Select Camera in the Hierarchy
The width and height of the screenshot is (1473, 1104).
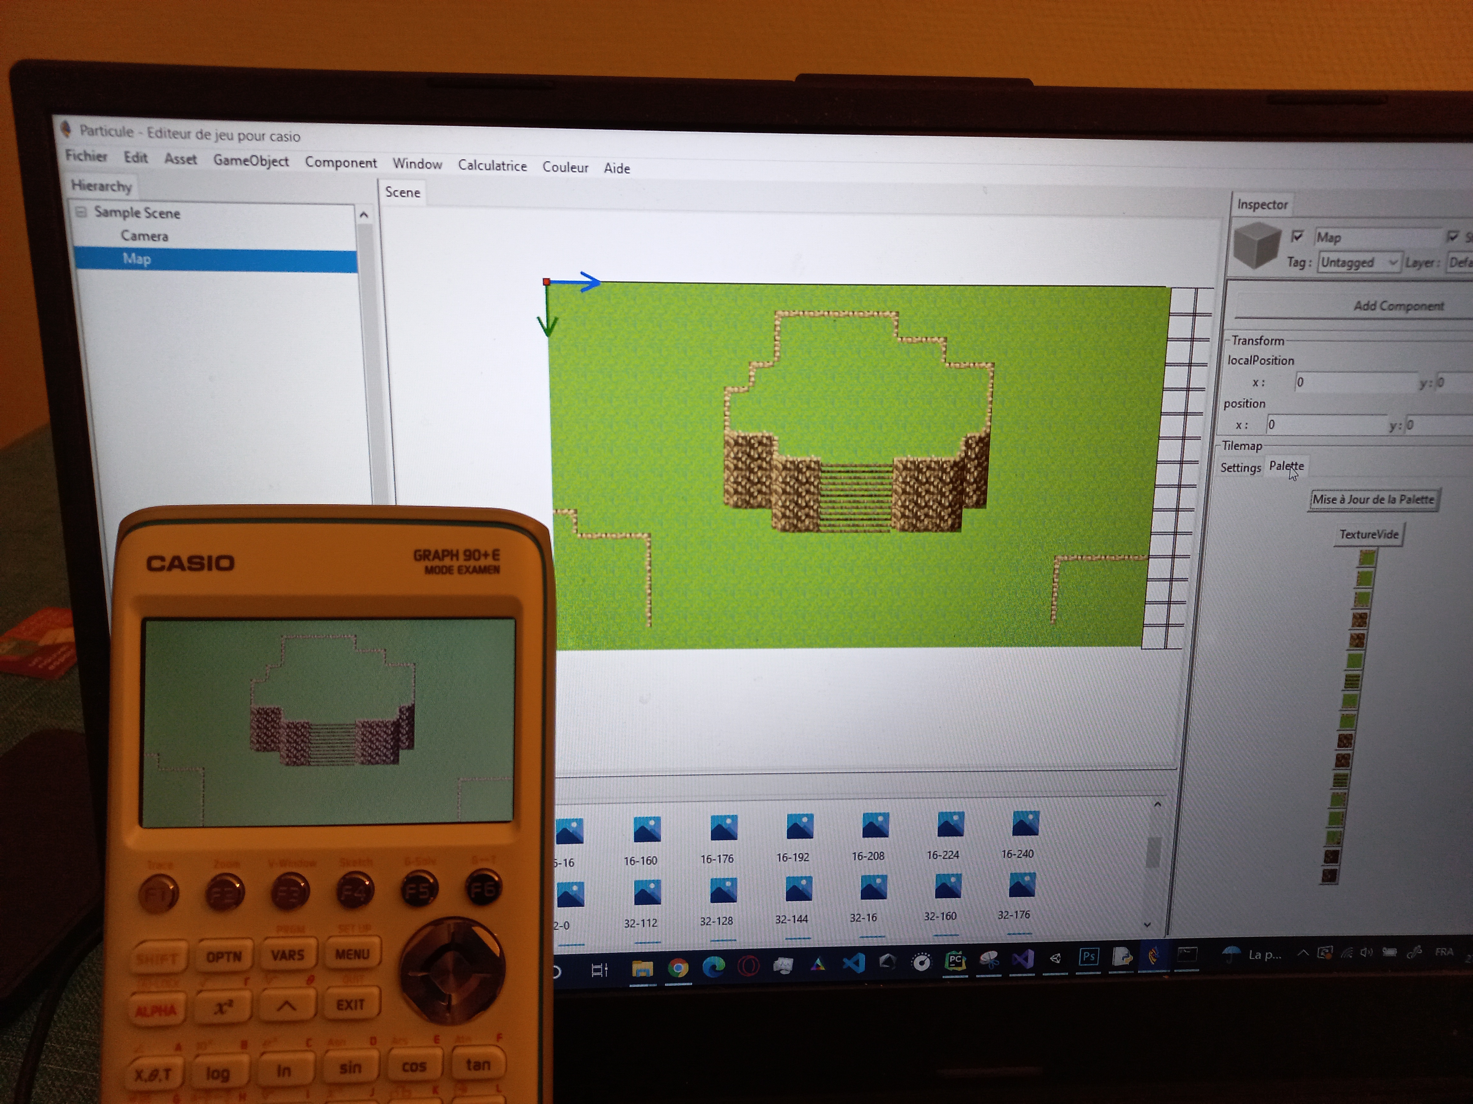coord(144,236)
